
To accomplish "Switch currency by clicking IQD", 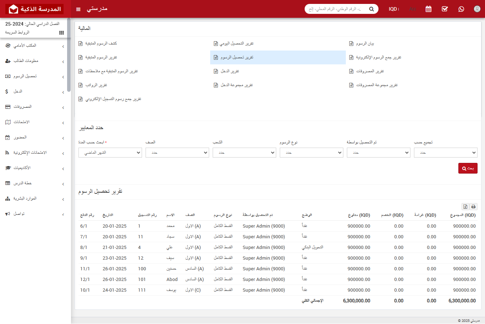I will 393,9.
